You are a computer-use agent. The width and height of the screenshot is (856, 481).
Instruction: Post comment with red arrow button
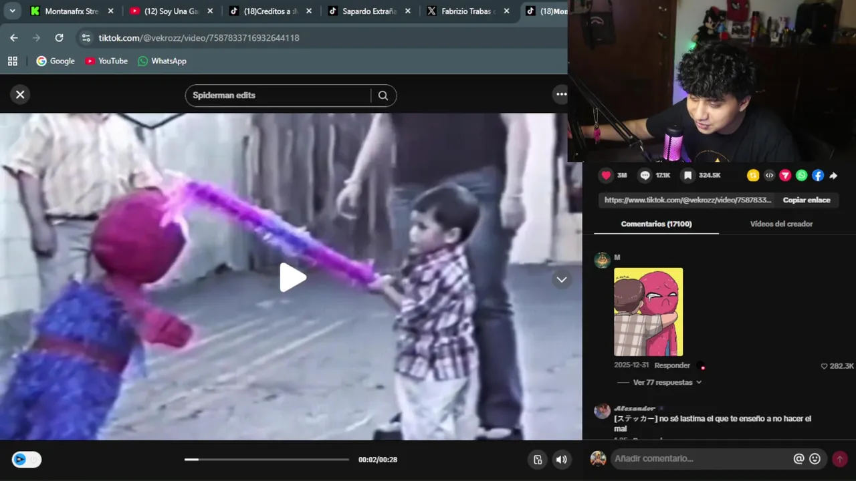click(839, 459)
